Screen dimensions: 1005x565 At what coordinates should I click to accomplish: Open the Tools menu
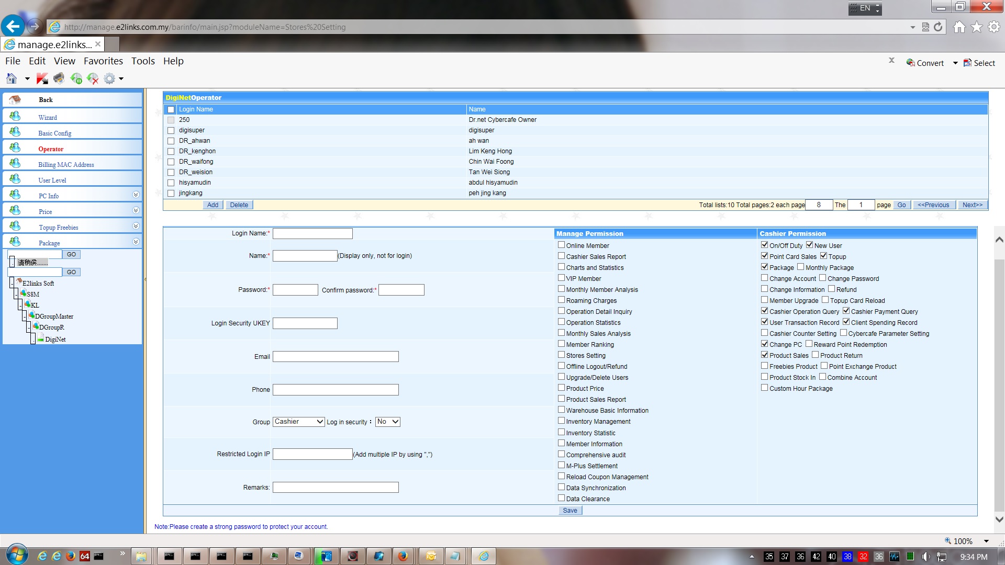[x=143, y=61]
